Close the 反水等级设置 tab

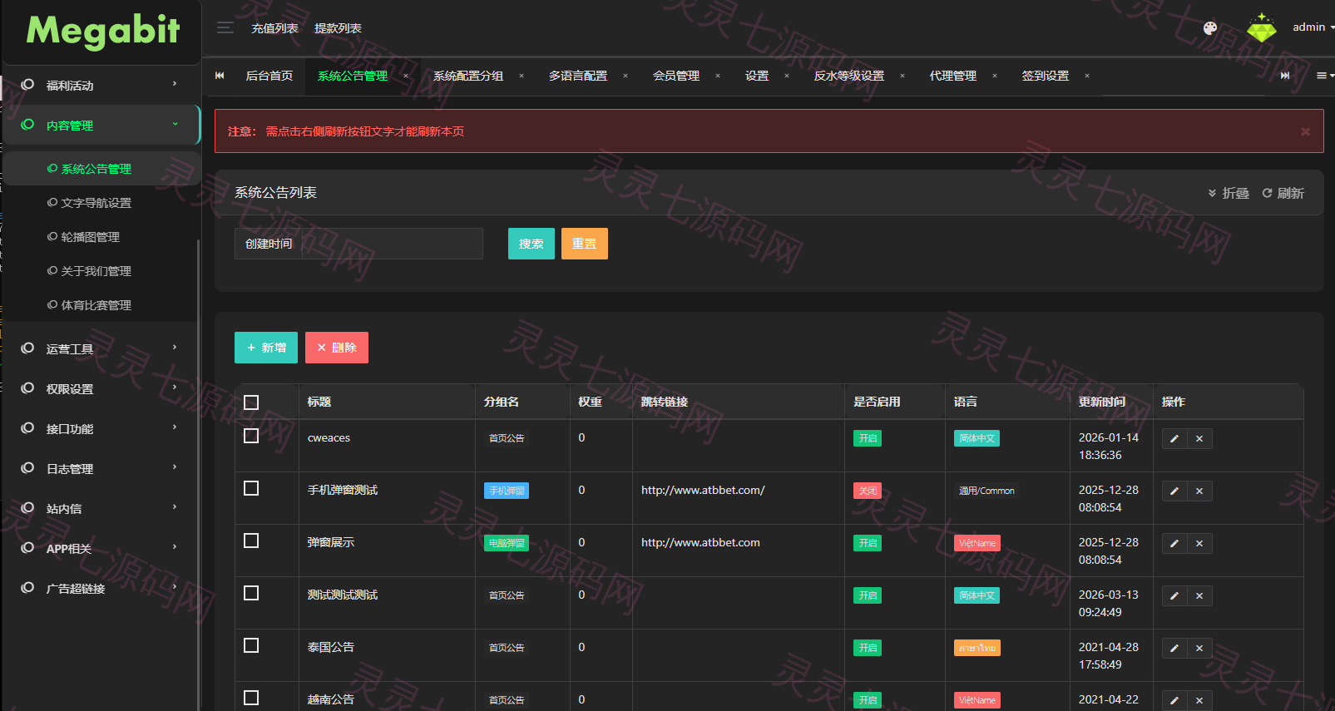coord(902,76)
